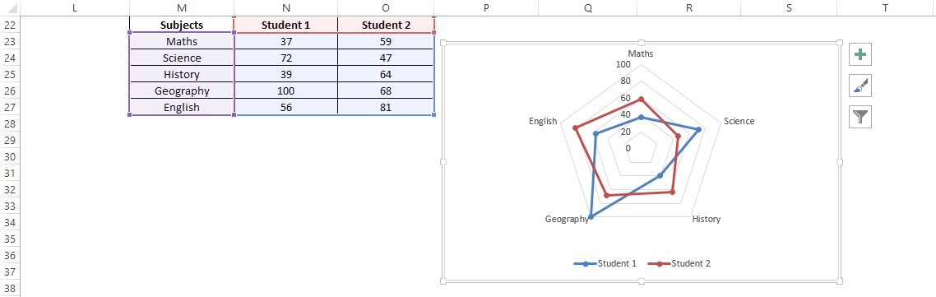Select column header M
The image size is (936, 297).
click(x=182, y=7)
